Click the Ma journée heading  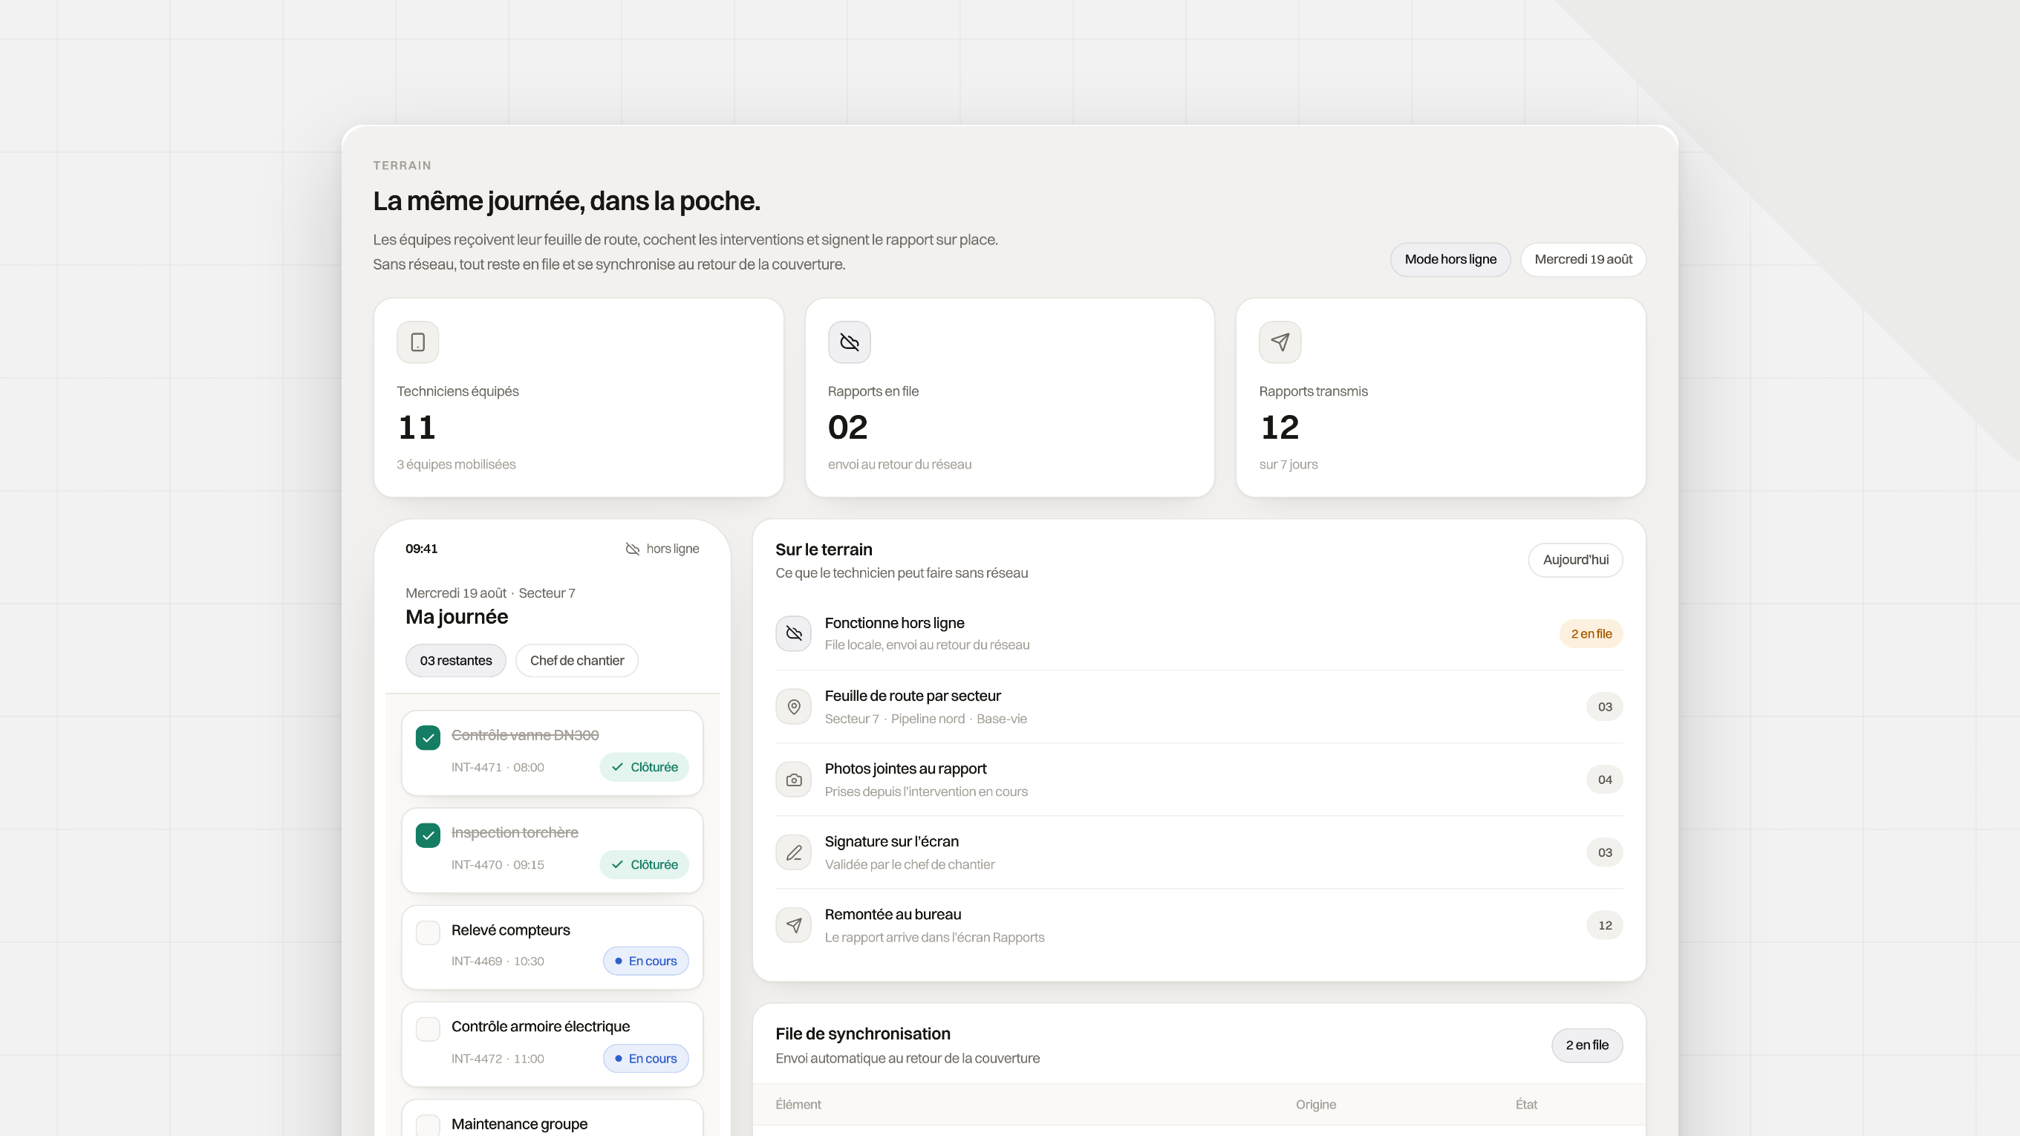coord(457,617)
